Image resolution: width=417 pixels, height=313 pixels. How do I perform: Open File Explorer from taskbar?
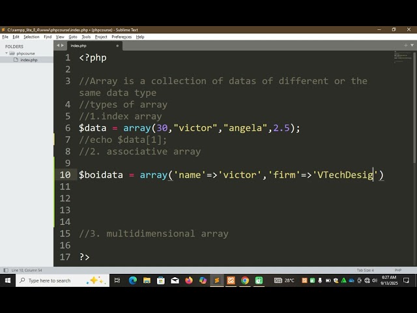point(147,280)
